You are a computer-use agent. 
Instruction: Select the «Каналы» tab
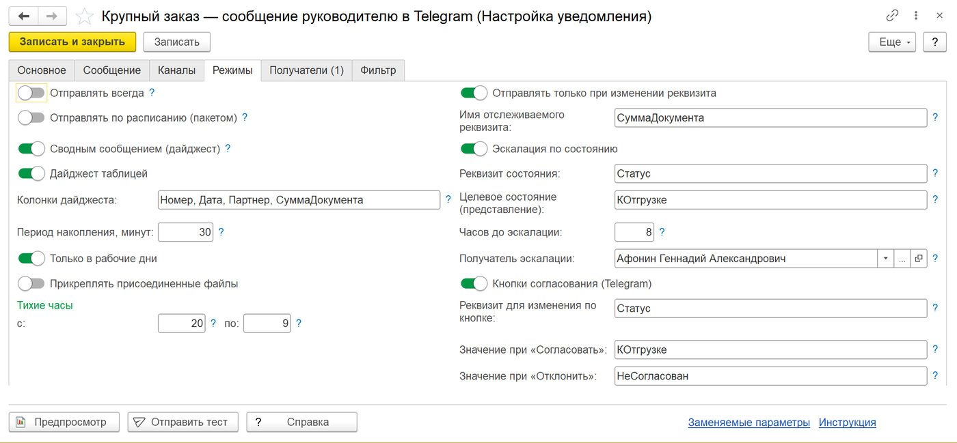[x=176, y=70]
